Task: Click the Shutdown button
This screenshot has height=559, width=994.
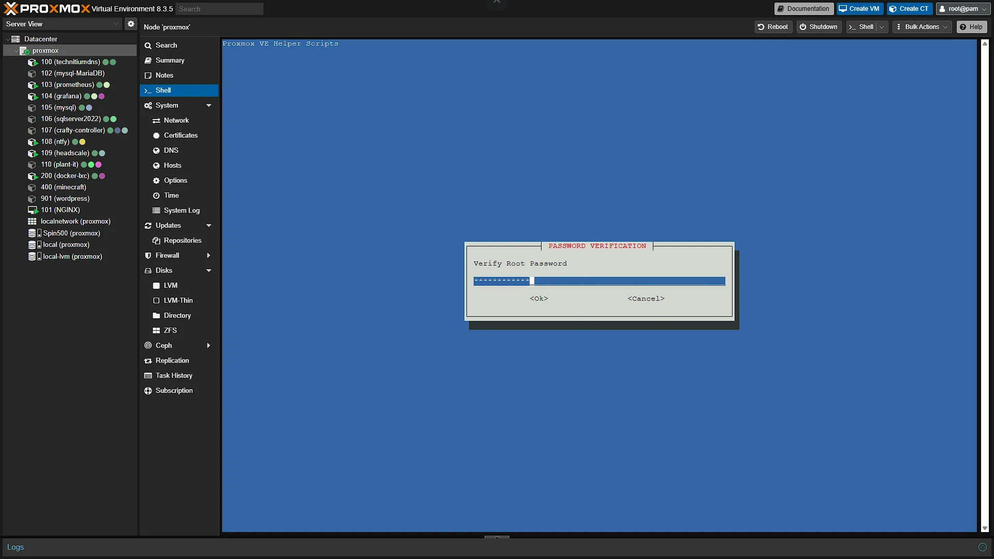Action: 818,27
